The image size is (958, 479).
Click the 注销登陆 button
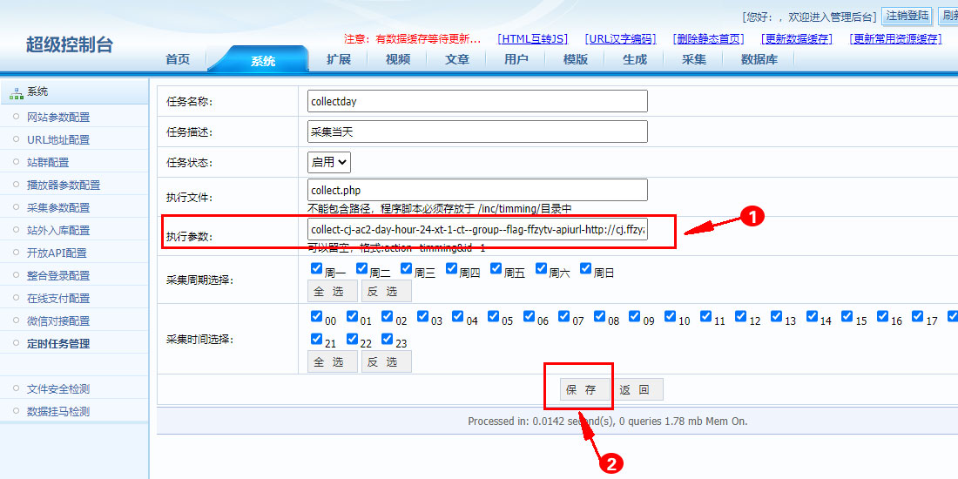point(907,16)
